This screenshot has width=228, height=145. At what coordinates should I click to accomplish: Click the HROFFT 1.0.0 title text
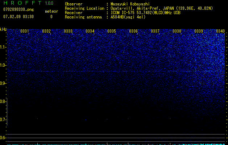[28, 3]
